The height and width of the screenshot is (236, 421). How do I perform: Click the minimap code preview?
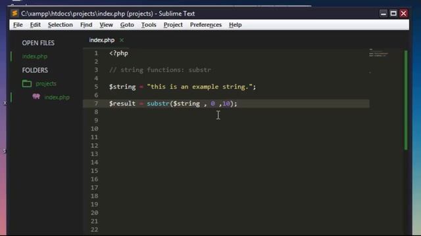click(378, 52)
